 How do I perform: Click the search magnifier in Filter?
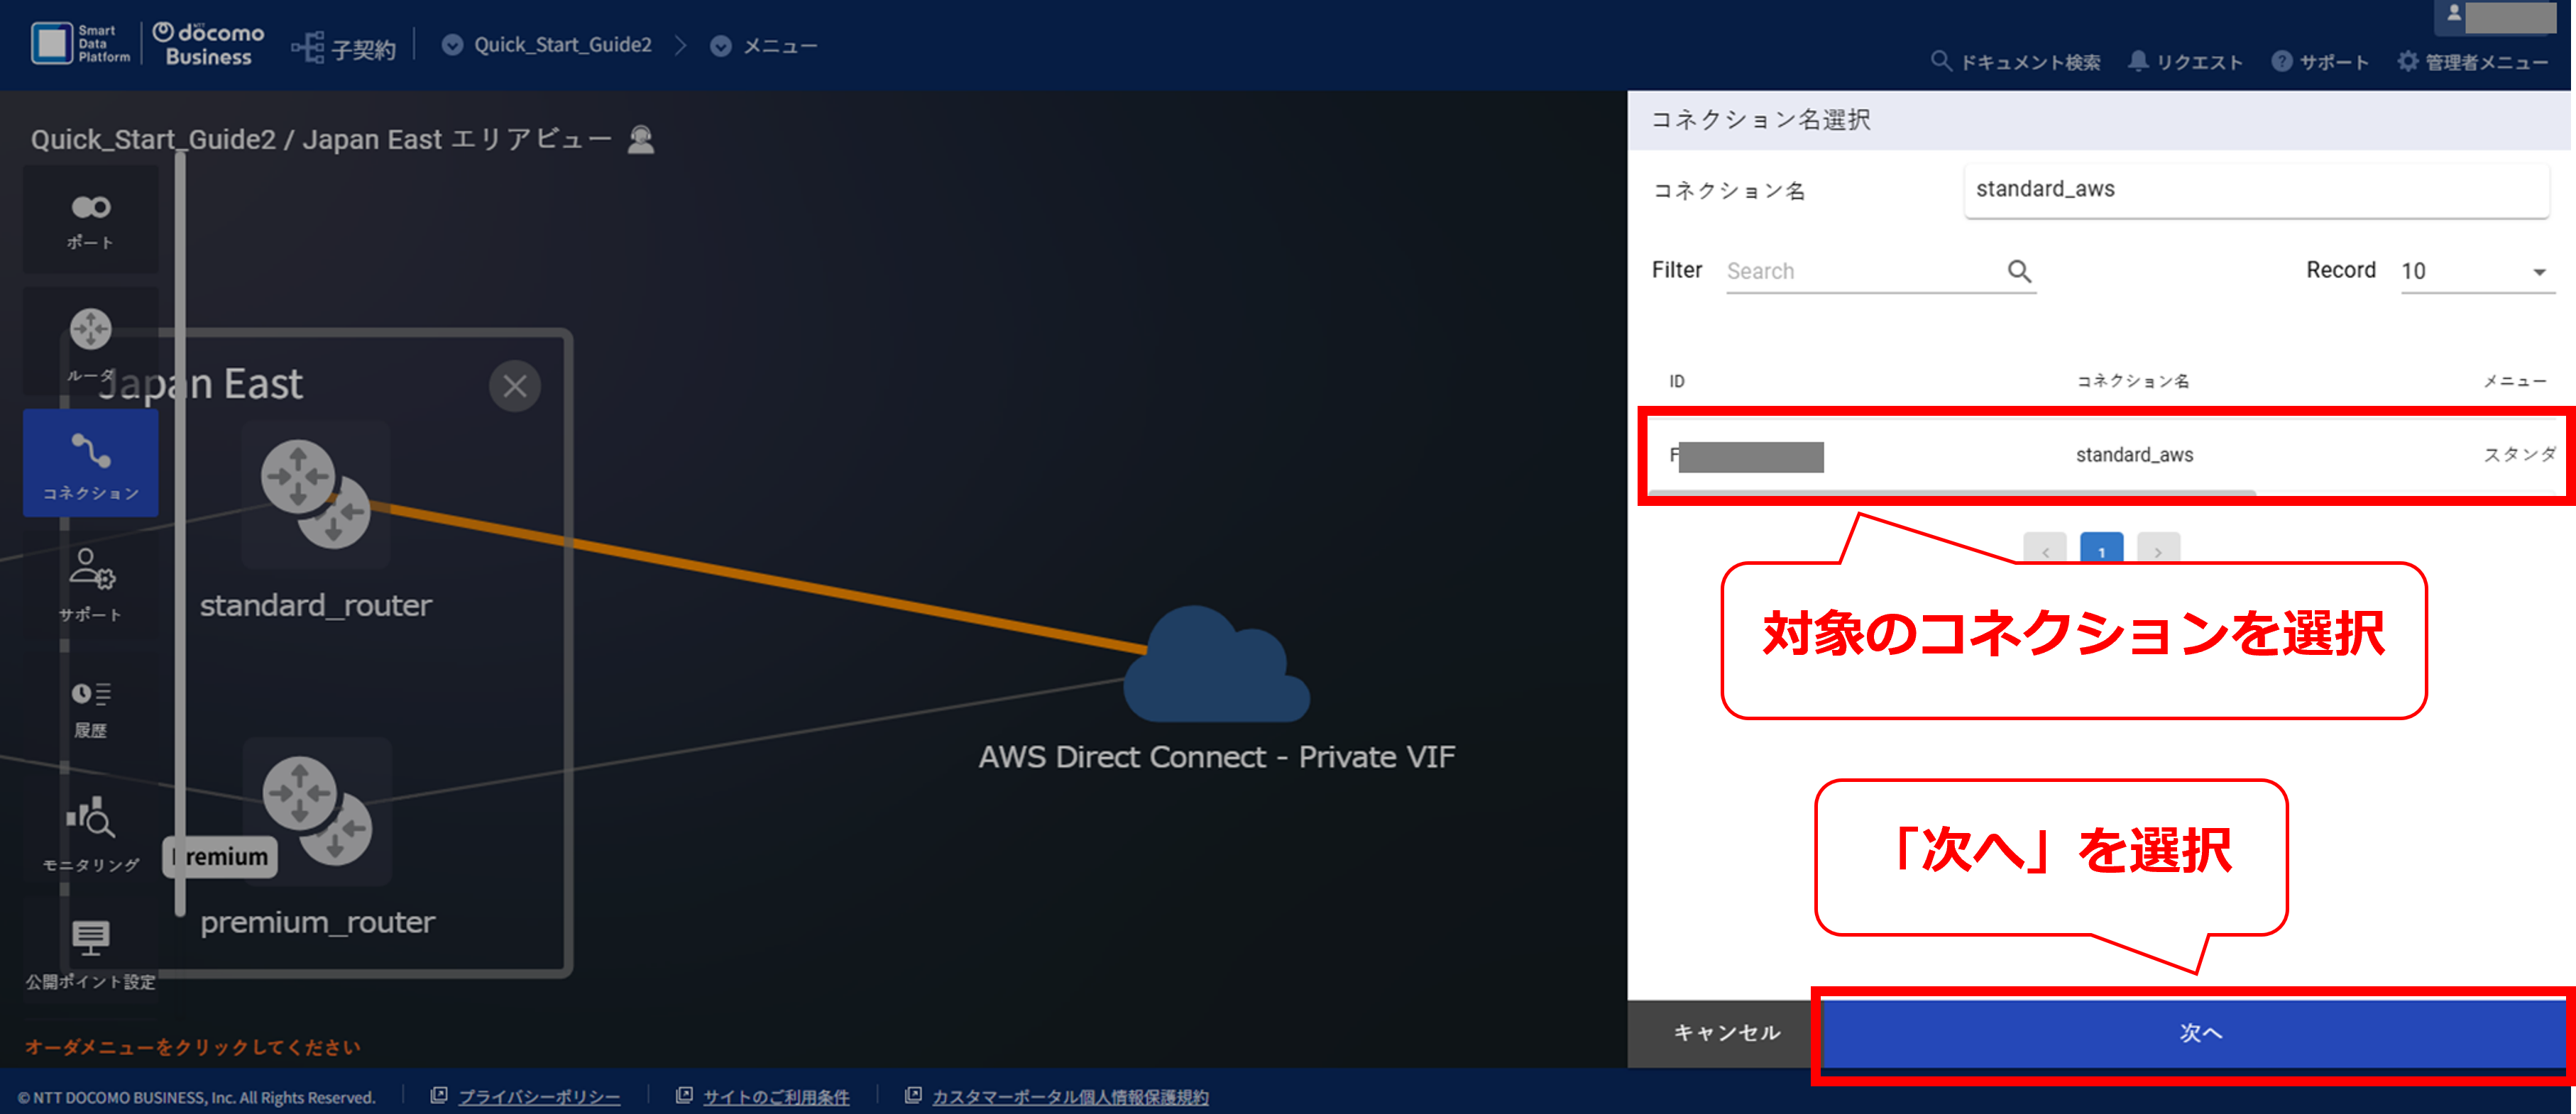[x=2019, y=271]
